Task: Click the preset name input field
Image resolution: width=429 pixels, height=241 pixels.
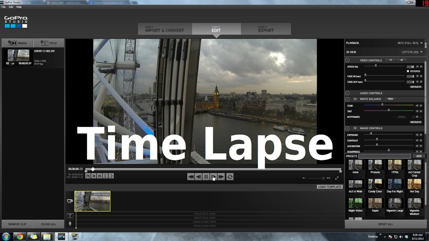Action: tap(385, 156)
